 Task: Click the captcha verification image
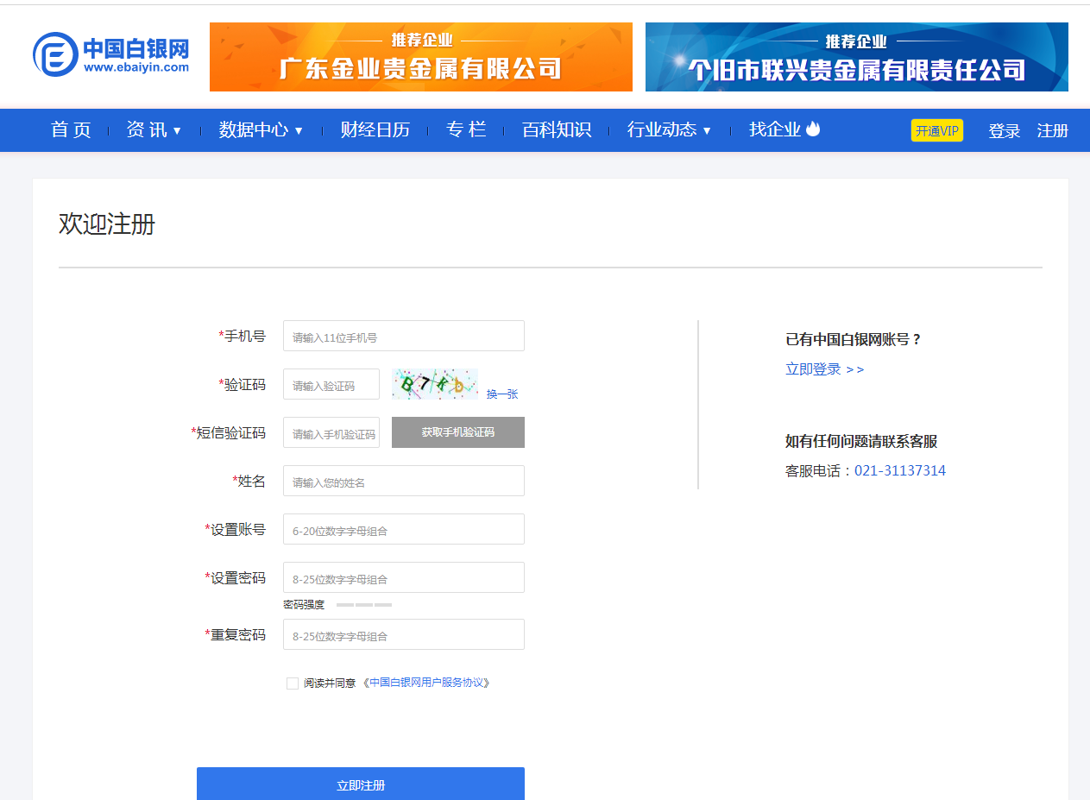point(434,384)
